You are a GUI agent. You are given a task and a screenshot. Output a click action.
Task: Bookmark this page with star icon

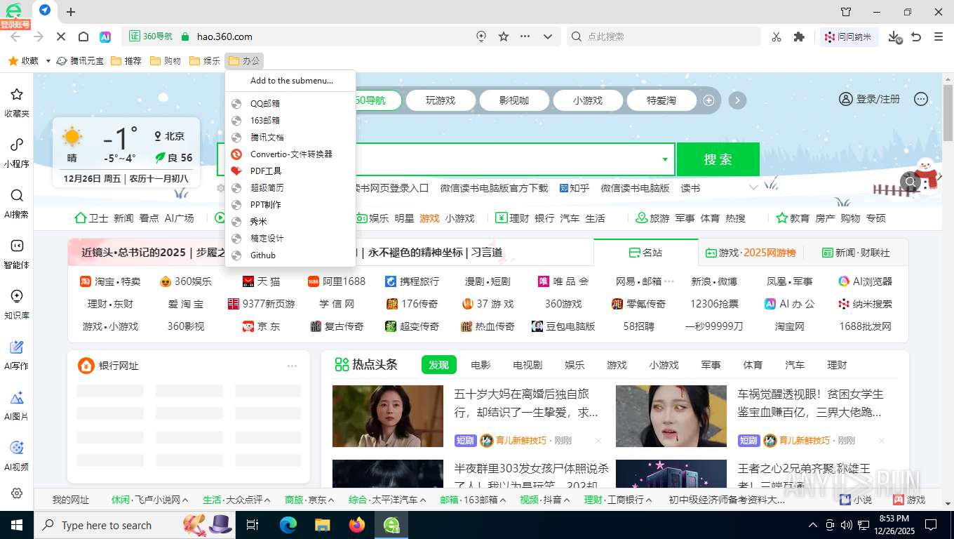tap(504, 36)
